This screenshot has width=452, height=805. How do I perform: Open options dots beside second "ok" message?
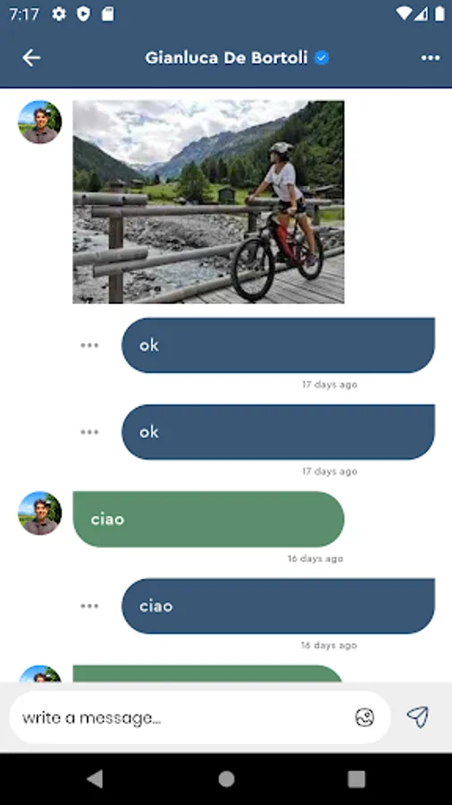(x=89, y=432)
